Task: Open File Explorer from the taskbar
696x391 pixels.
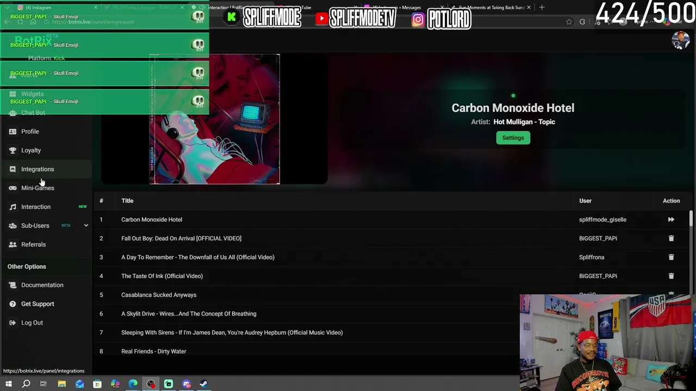Action: point(61,384)
